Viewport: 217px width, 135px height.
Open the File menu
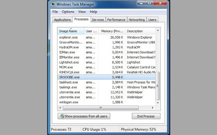click(x=55, y=12)
